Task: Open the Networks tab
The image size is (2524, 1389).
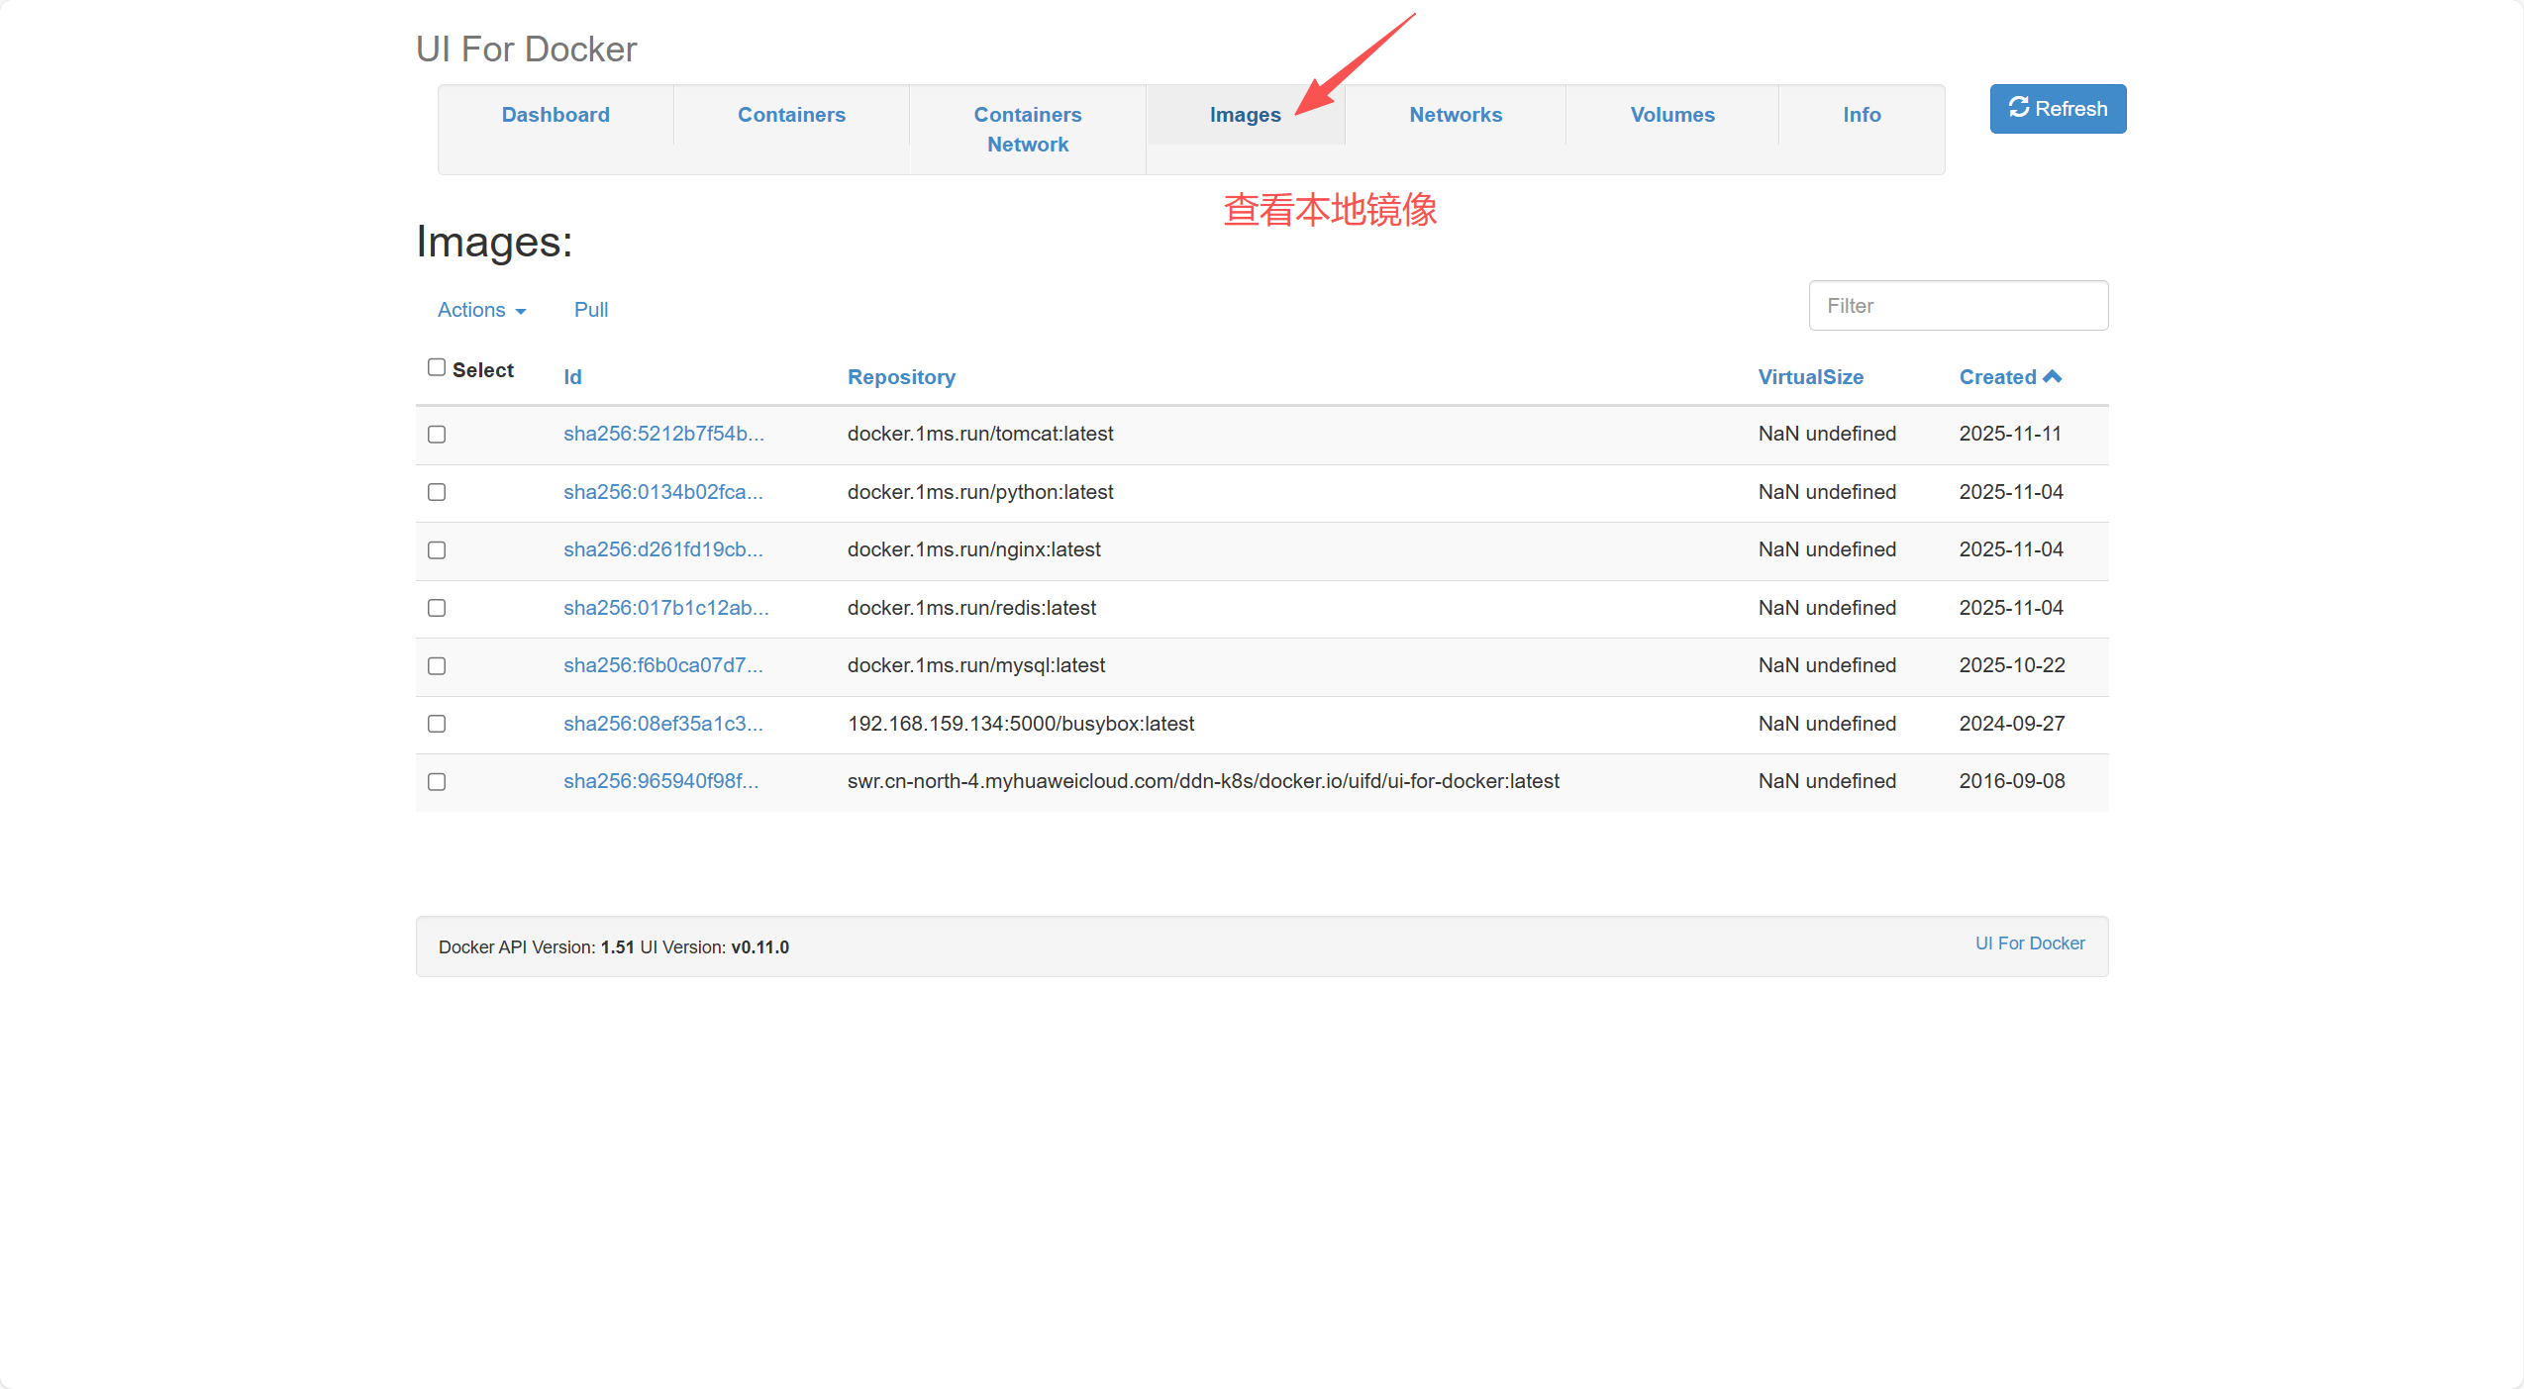Action: coord(1455,115)
